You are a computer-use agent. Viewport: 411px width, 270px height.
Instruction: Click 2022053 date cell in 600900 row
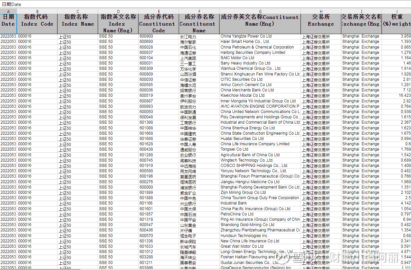(x=8, y=36)
